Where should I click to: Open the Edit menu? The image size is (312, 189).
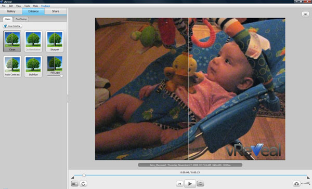point(11,6)
